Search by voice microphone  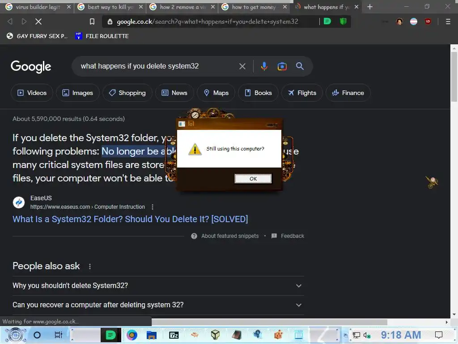[264, 66]
